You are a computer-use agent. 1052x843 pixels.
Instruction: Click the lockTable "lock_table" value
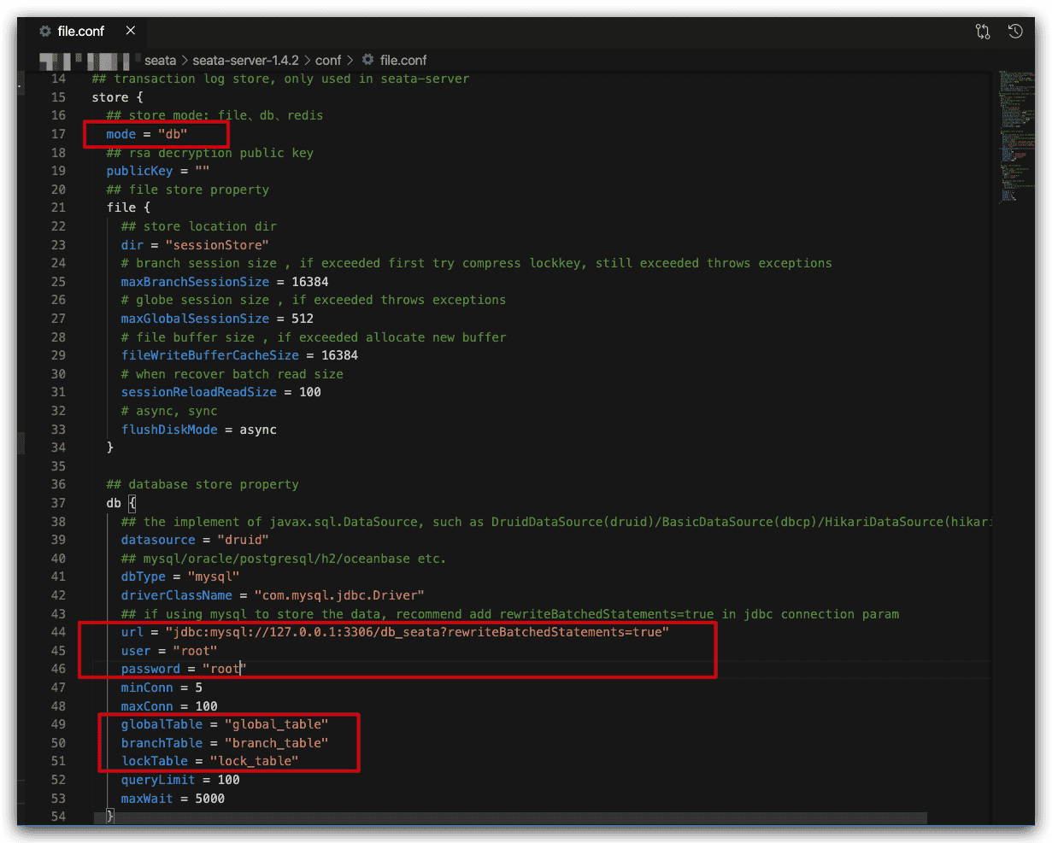pyautogui.click(x=254, y=761)
